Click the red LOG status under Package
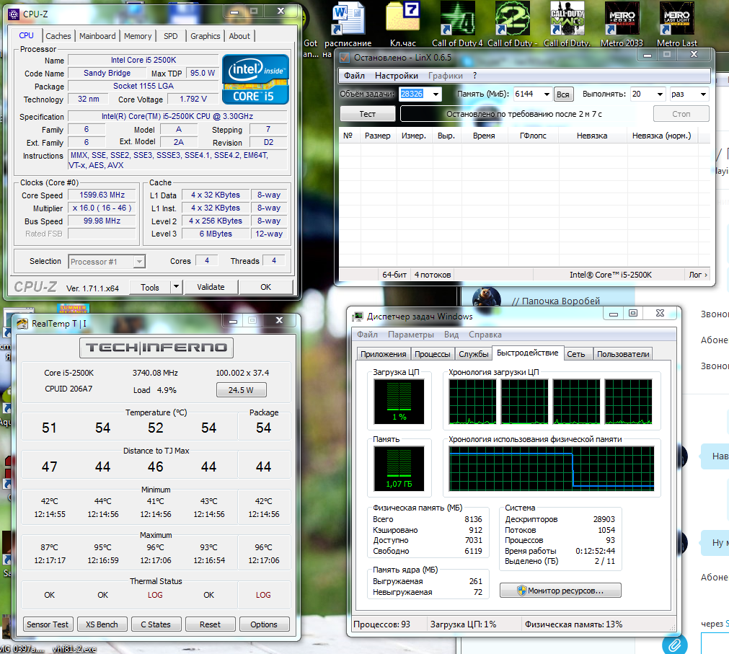Image resolution: width=729 pixels, height=654 pixels. click(263, 595)
